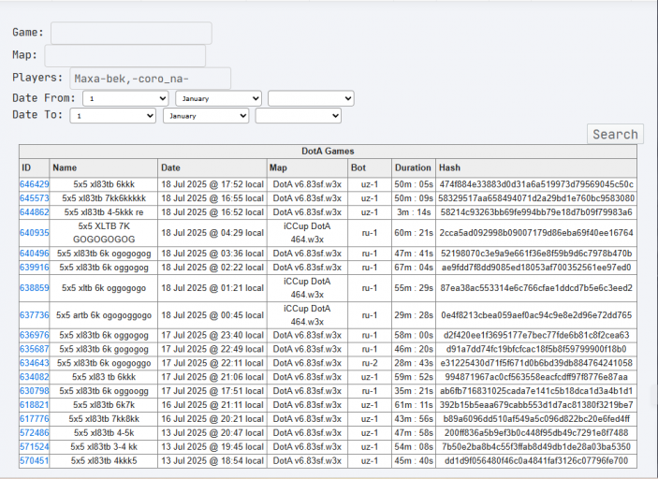Click hash starting with 0e4f8213

(536, 315)
